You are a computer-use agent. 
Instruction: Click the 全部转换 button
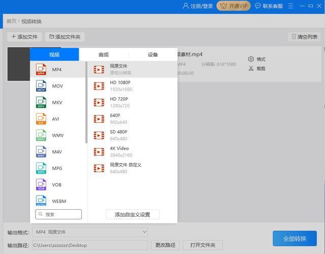point(295,238)
